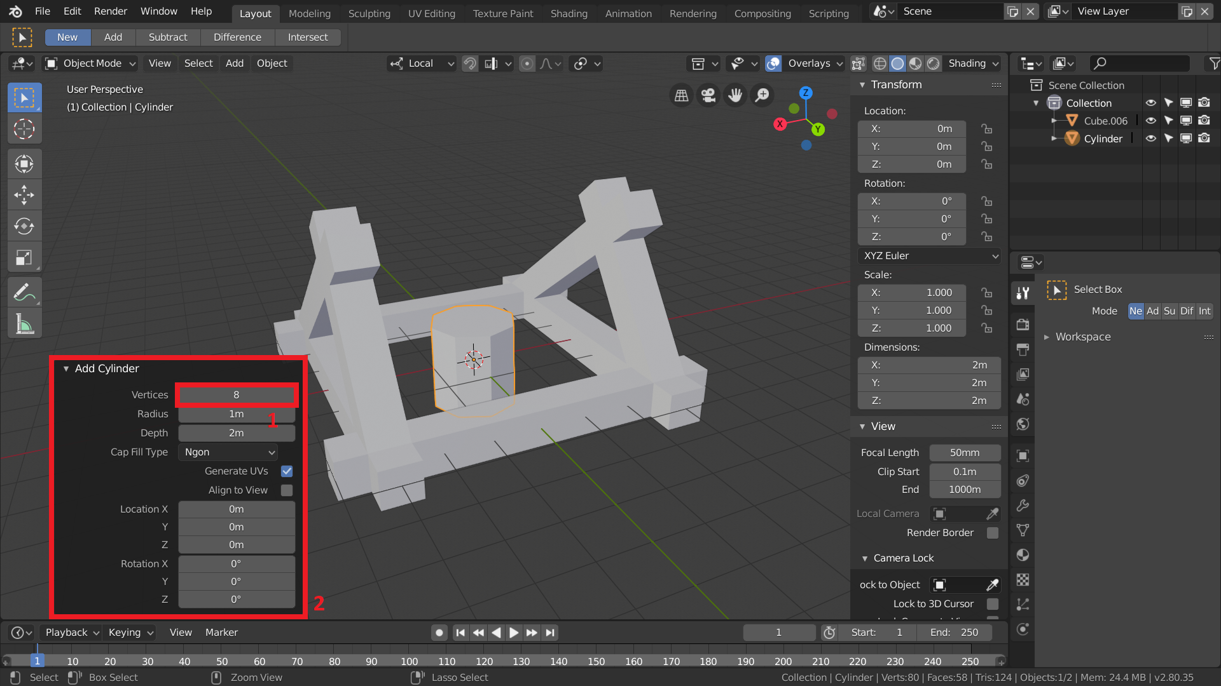Click the Play animation button

point(514,633)
